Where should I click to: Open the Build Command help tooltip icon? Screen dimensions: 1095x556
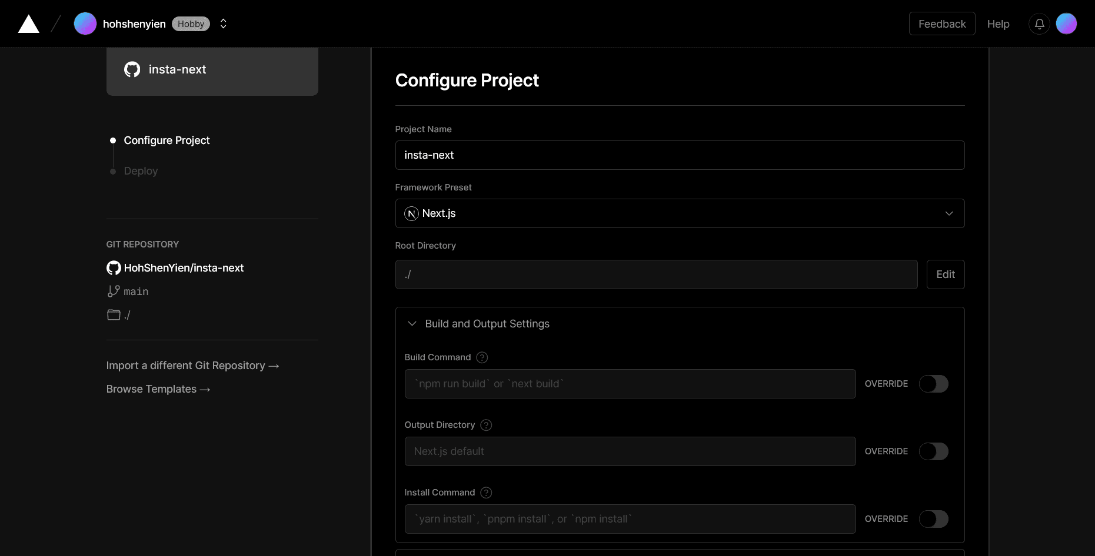click(x=481, y=357)
